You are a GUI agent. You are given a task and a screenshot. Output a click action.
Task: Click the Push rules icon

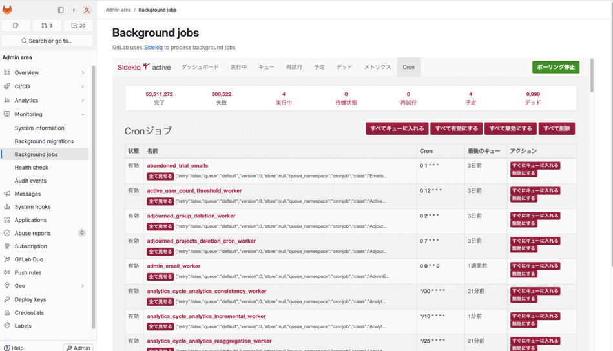click(x=6, y=272)
